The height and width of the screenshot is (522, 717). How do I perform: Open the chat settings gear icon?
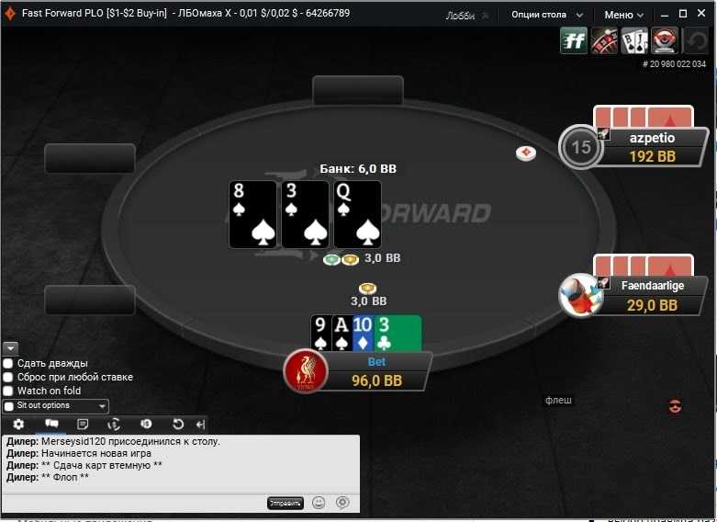[18, 425]
